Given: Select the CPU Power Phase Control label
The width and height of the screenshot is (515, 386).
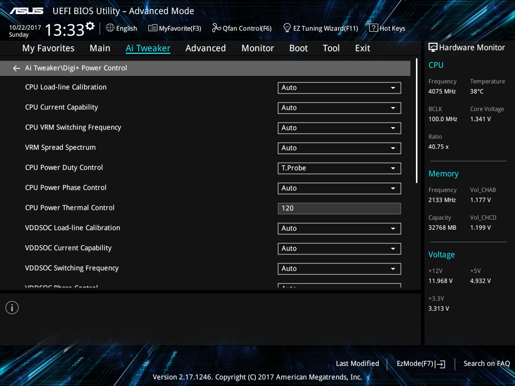Looking at the screenshot, I should pos(66,187).
